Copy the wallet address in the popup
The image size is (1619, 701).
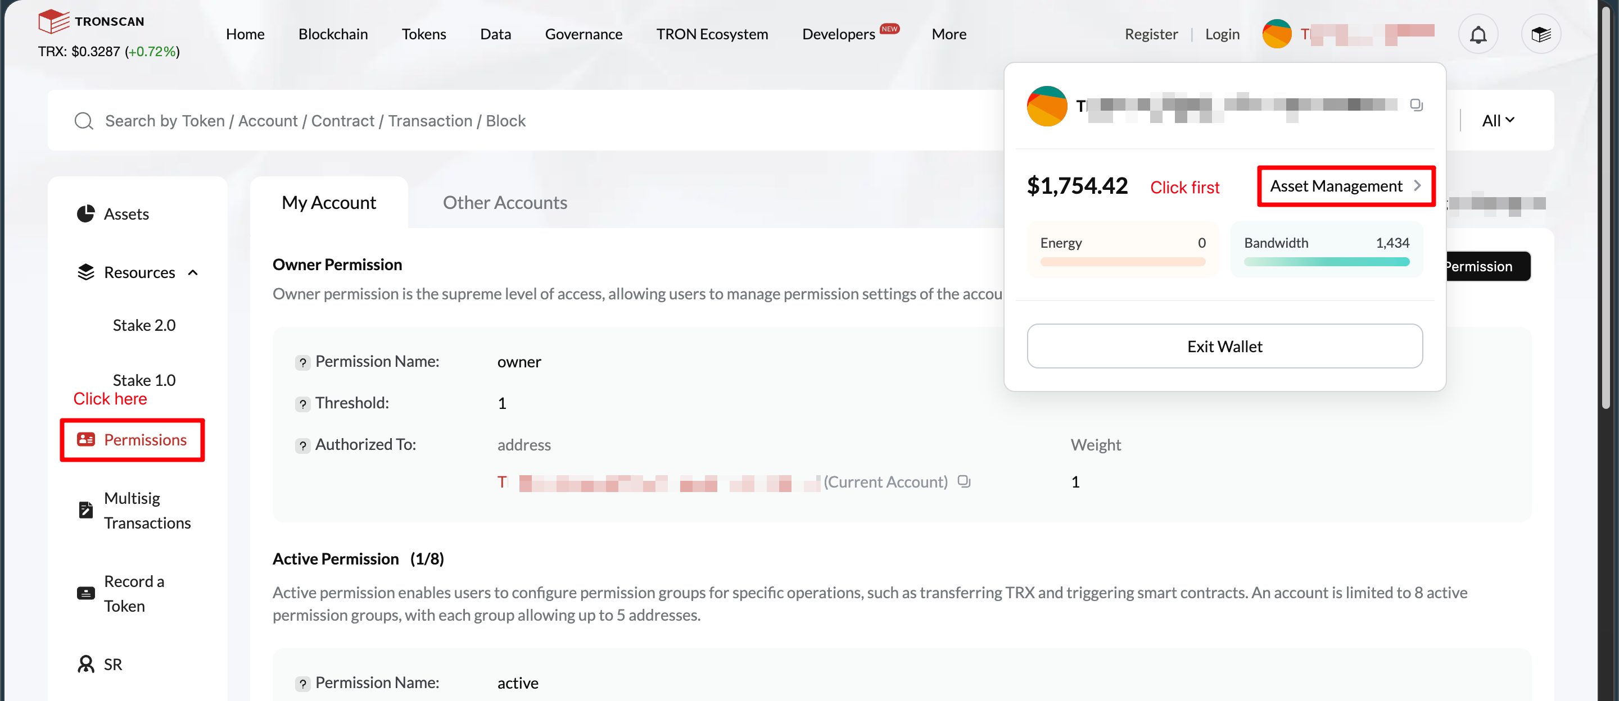click(1416, 105)
